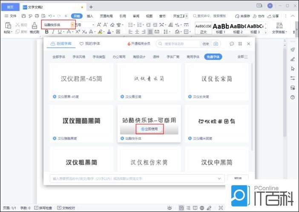299x212 pixels.
Task: Click new tab plus icon
Action: (x=91, y=7)
